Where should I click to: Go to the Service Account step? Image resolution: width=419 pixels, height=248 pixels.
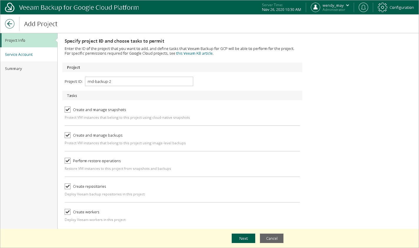pyautogui.click(x=19, y=54)
